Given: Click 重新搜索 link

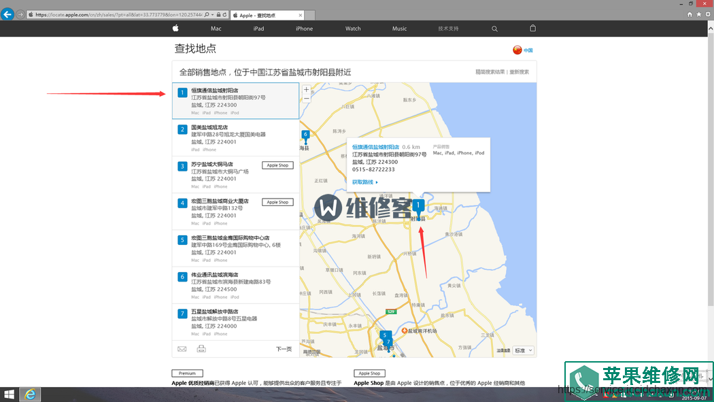Looking at the screenshot, I should pyautogui.click(x=519, y=72).
